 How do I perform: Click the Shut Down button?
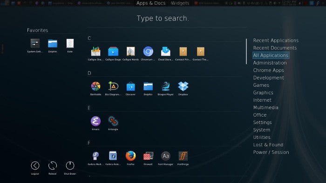70,168
